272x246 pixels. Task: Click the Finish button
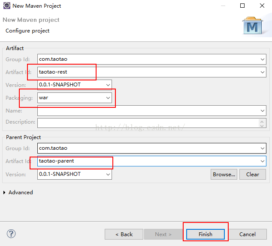pos(206,234)
